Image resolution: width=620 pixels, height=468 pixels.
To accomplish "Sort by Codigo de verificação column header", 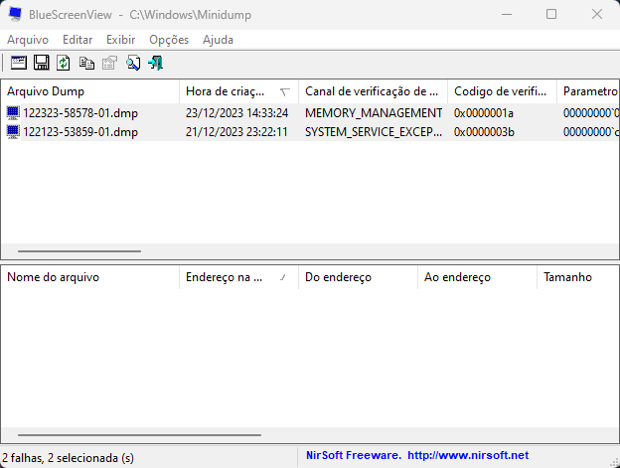I will tap(502, 91).
